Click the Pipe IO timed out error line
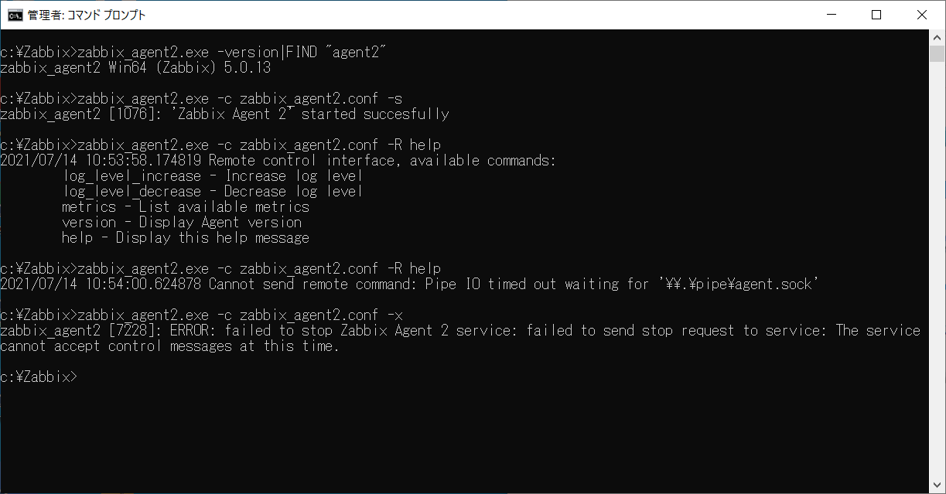Viewport: 946px width, 494px height. click(410, 284)
